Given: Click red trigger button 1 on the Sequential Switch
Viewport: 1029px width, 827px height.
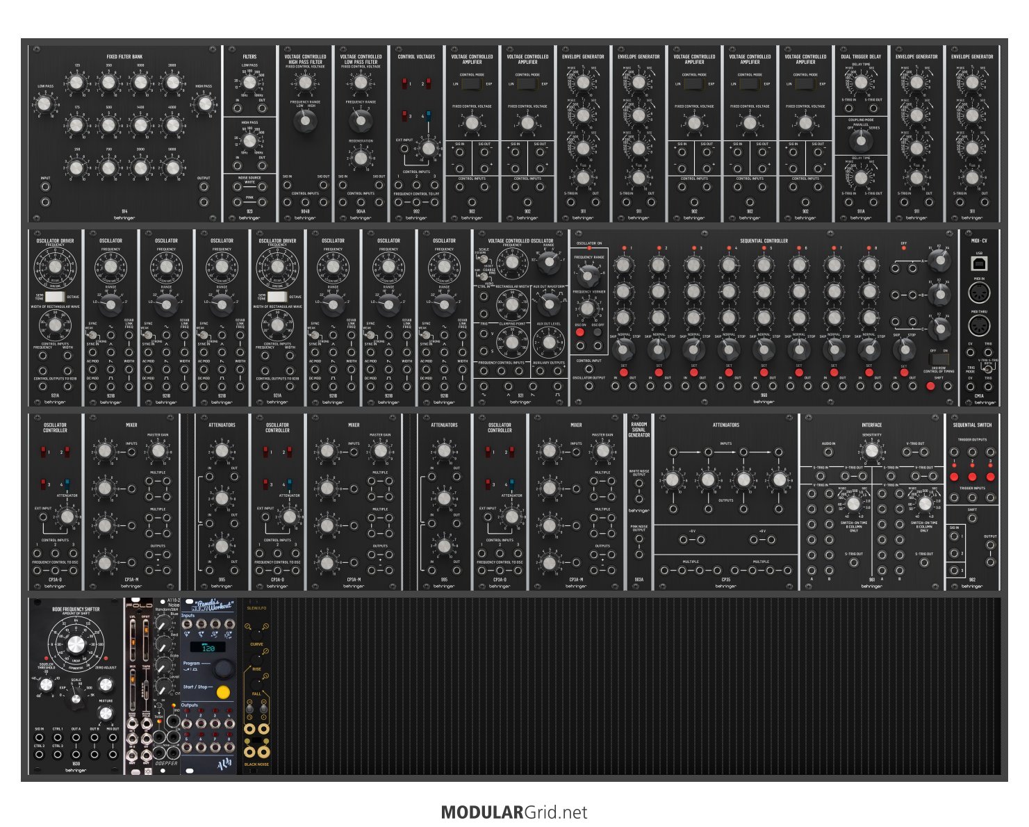Looking at the screenshot, I should [x=954, y=477].
